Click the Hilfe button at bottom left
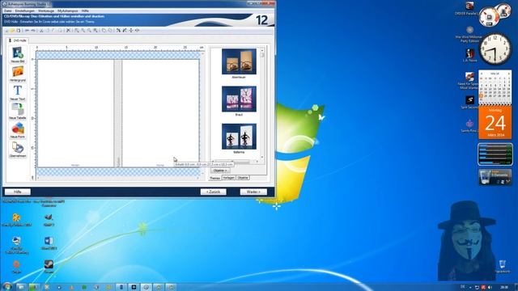The width and height of the screenshot is (518, 291). point(18,192)
